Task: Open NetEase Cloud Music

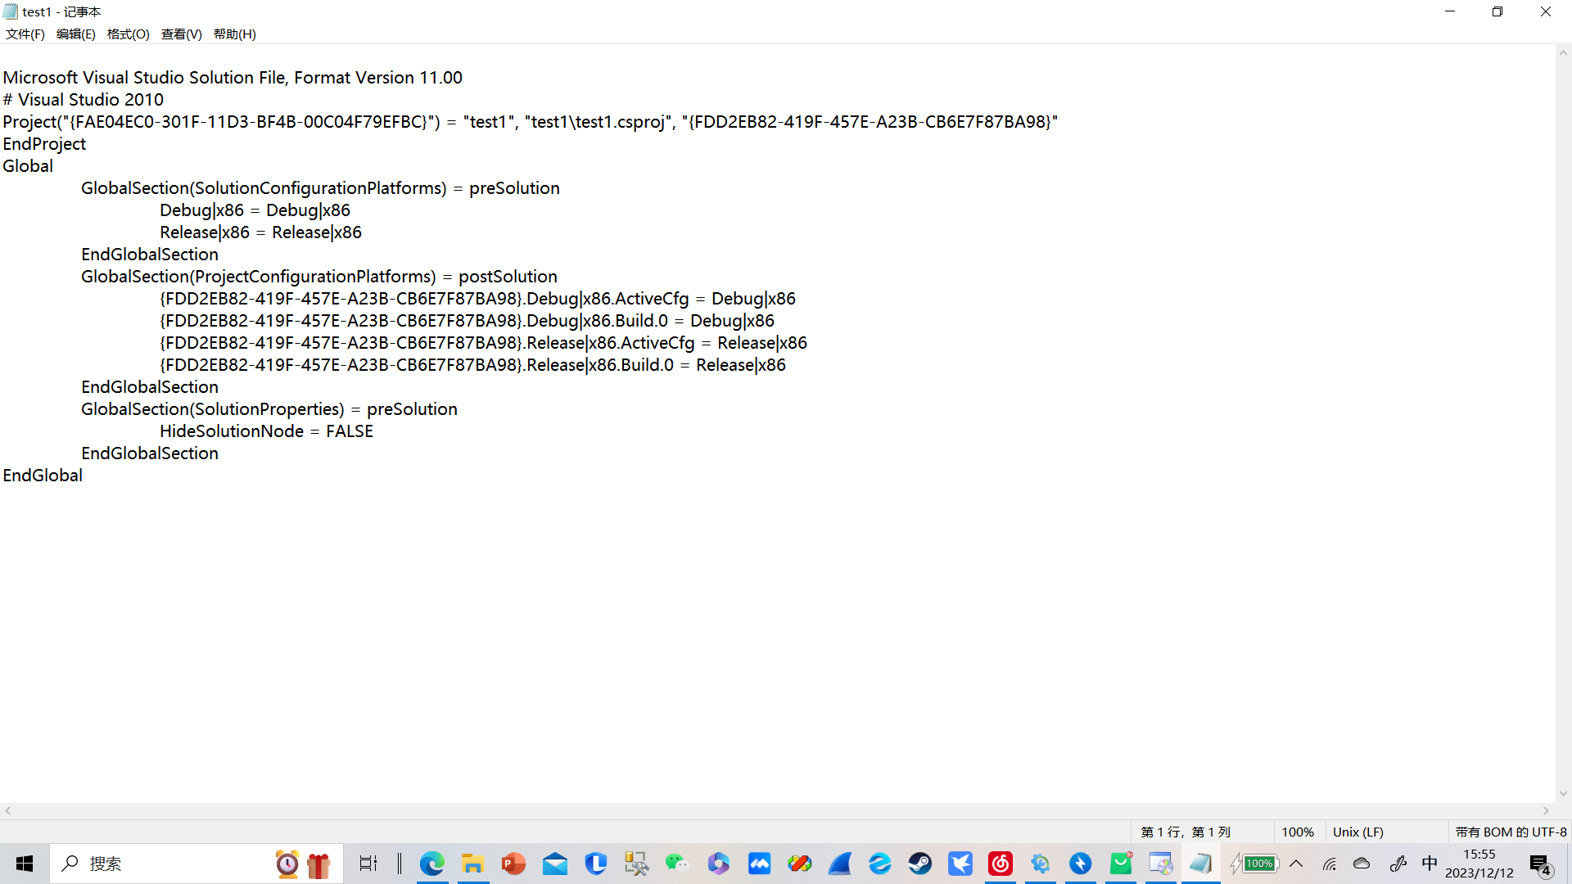Action: (1000, 864)
